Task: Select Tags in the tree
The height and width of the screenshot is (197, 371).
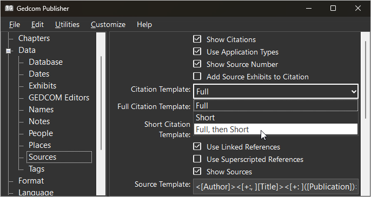Action: 36,169
